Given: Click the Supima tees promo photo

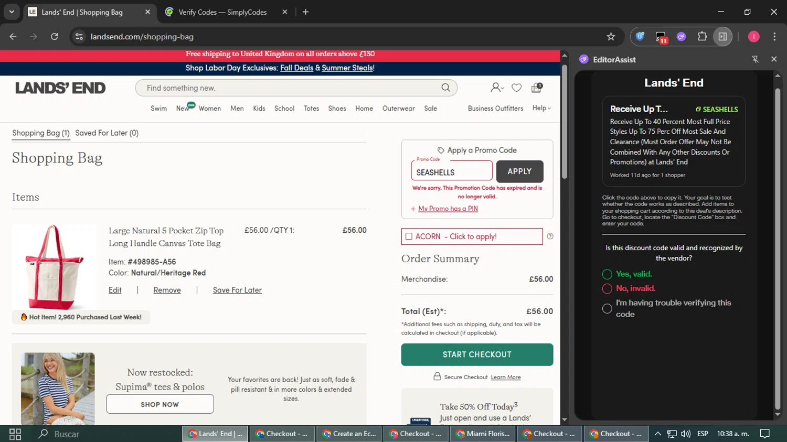Looking at the screenshot, I should pos(58,389).
